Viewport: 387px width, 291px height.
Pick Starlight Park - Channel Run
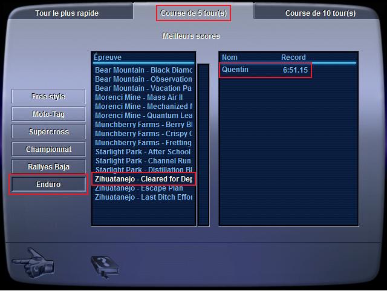point(143,161)
